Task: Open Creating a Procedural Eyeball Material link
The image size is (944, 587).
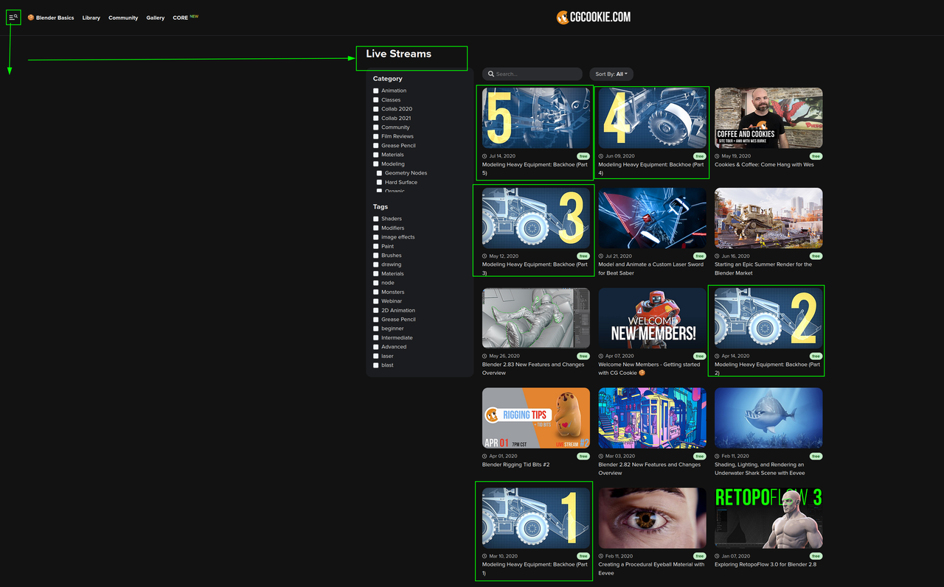Action: click(651, 569)
